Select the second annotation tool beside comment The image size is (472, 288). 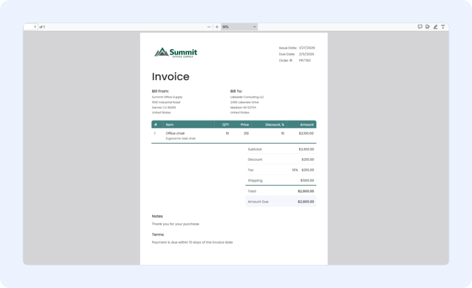point(428,27)
